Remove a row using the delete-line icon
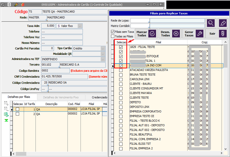Image resolution: width=230 pixels, height=157 pixels. pyautogui.click(x=6, y=109)
